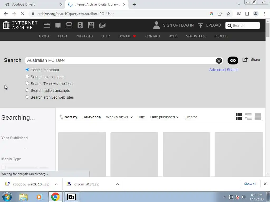Select Search metadata radio button
Image resolution: width=270 pixels, height=202 pixels.
click(27, 69)
